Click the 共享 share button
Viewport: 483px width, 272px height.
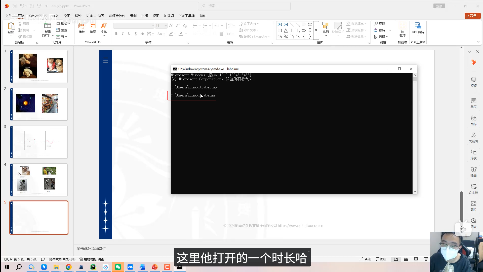(472, 16)
